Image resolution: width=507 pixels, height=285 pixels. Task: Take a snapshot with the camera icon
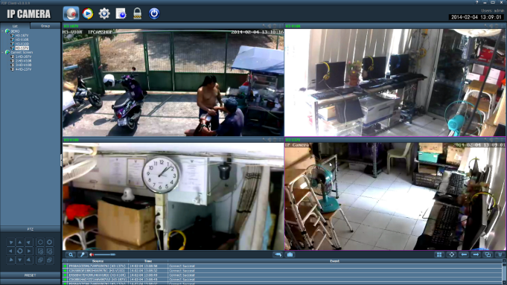290,254
